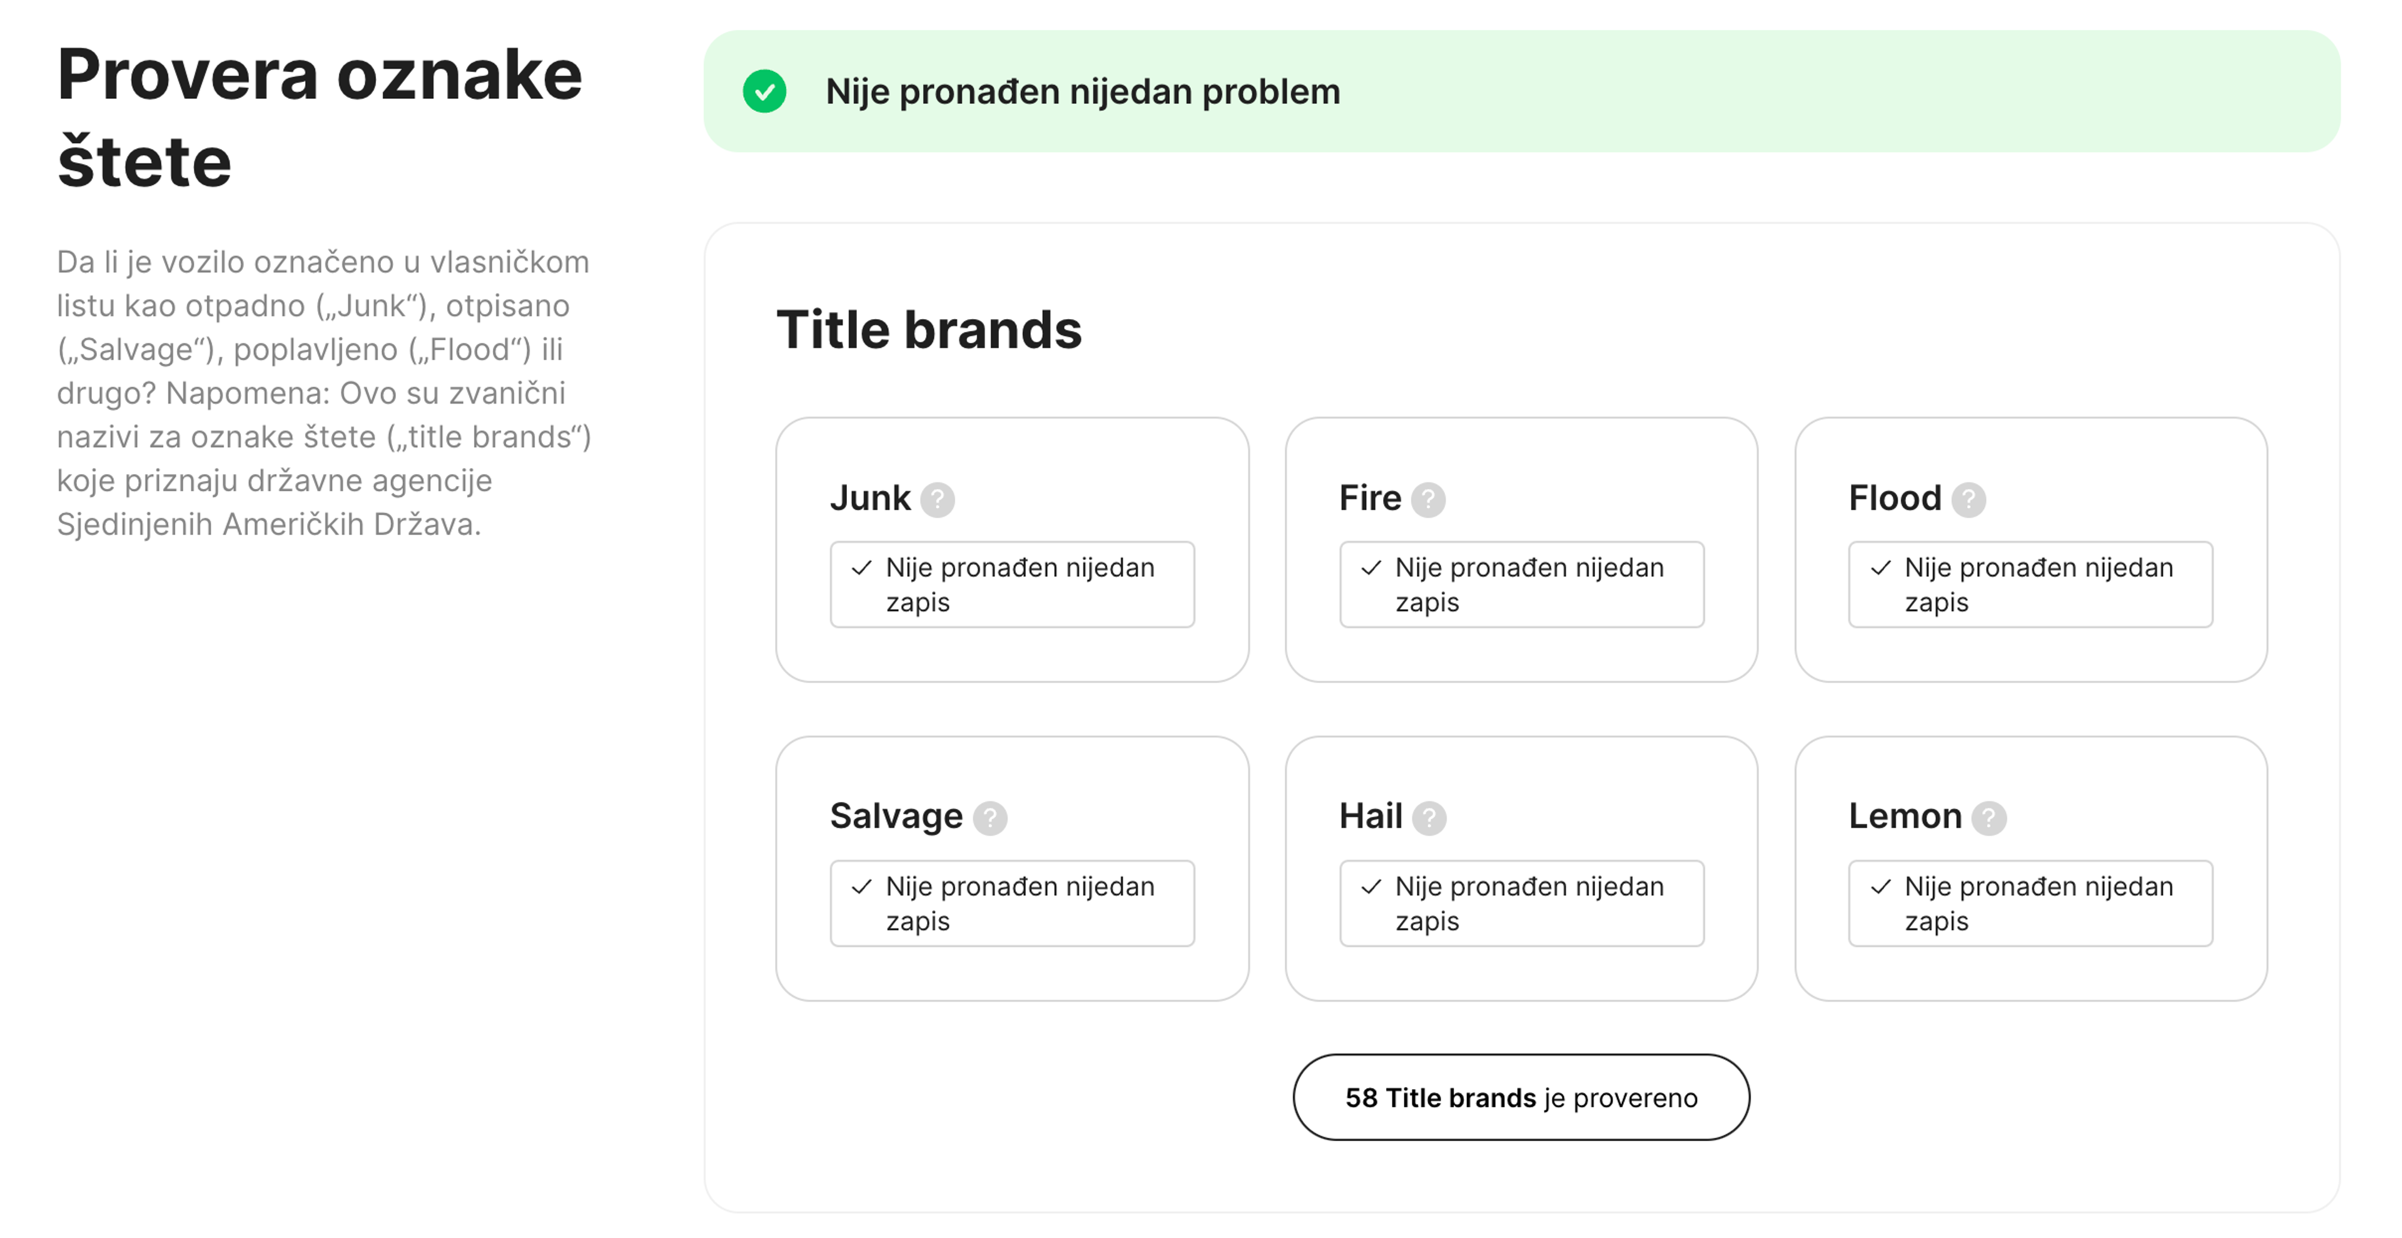Click the Lemon result status box

pos(2030,903)
